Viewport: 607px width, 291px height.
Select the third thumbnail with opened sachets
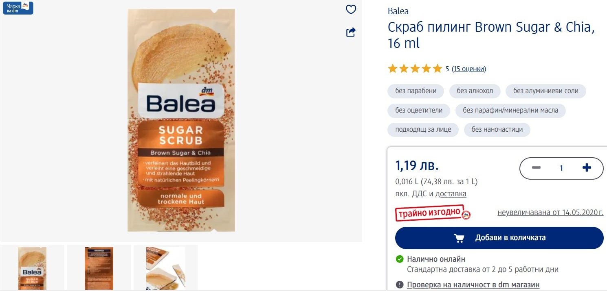click(166, 268)
